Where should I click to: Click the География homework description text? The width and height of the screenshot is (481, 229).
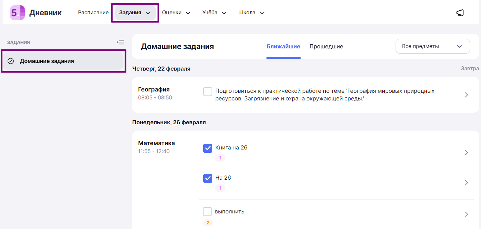325,95
